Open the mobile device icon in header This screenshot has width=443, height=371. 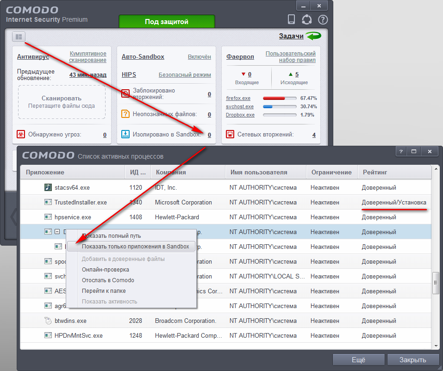[291, 19]
